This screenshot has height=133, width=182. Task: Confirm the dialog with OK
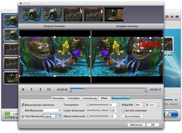153,125
